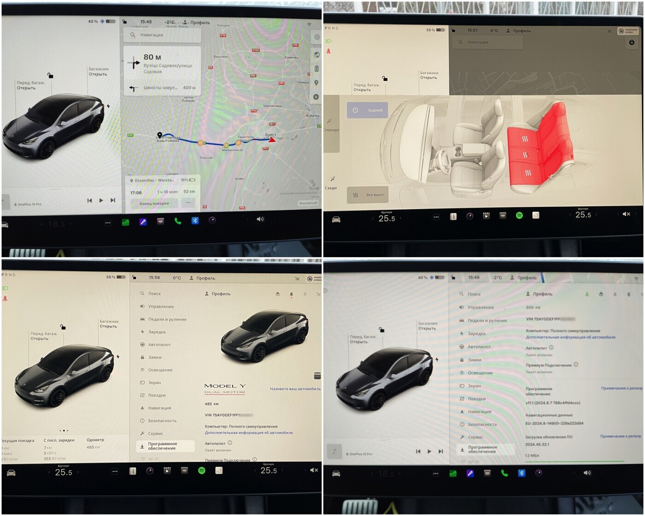Screen dimensions: 645x516
Task: Open Spotify in bottom-left screen dock
Action: tap(201, 470)
